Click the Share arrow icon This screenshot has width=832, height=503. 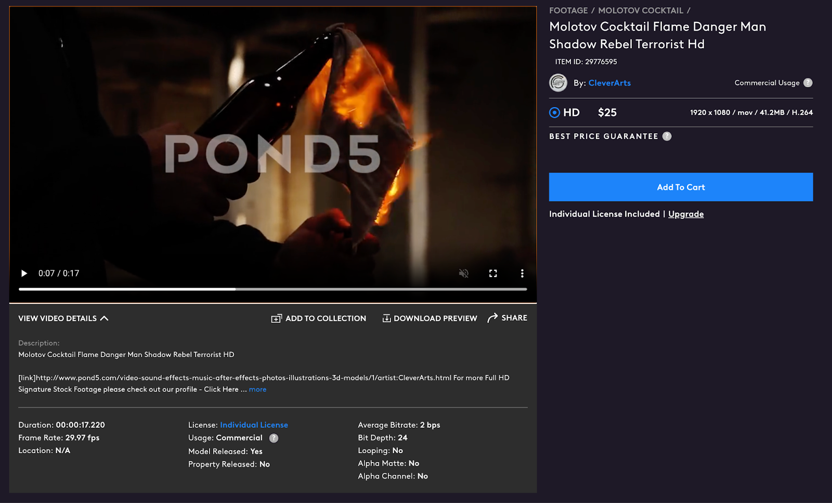492,318
